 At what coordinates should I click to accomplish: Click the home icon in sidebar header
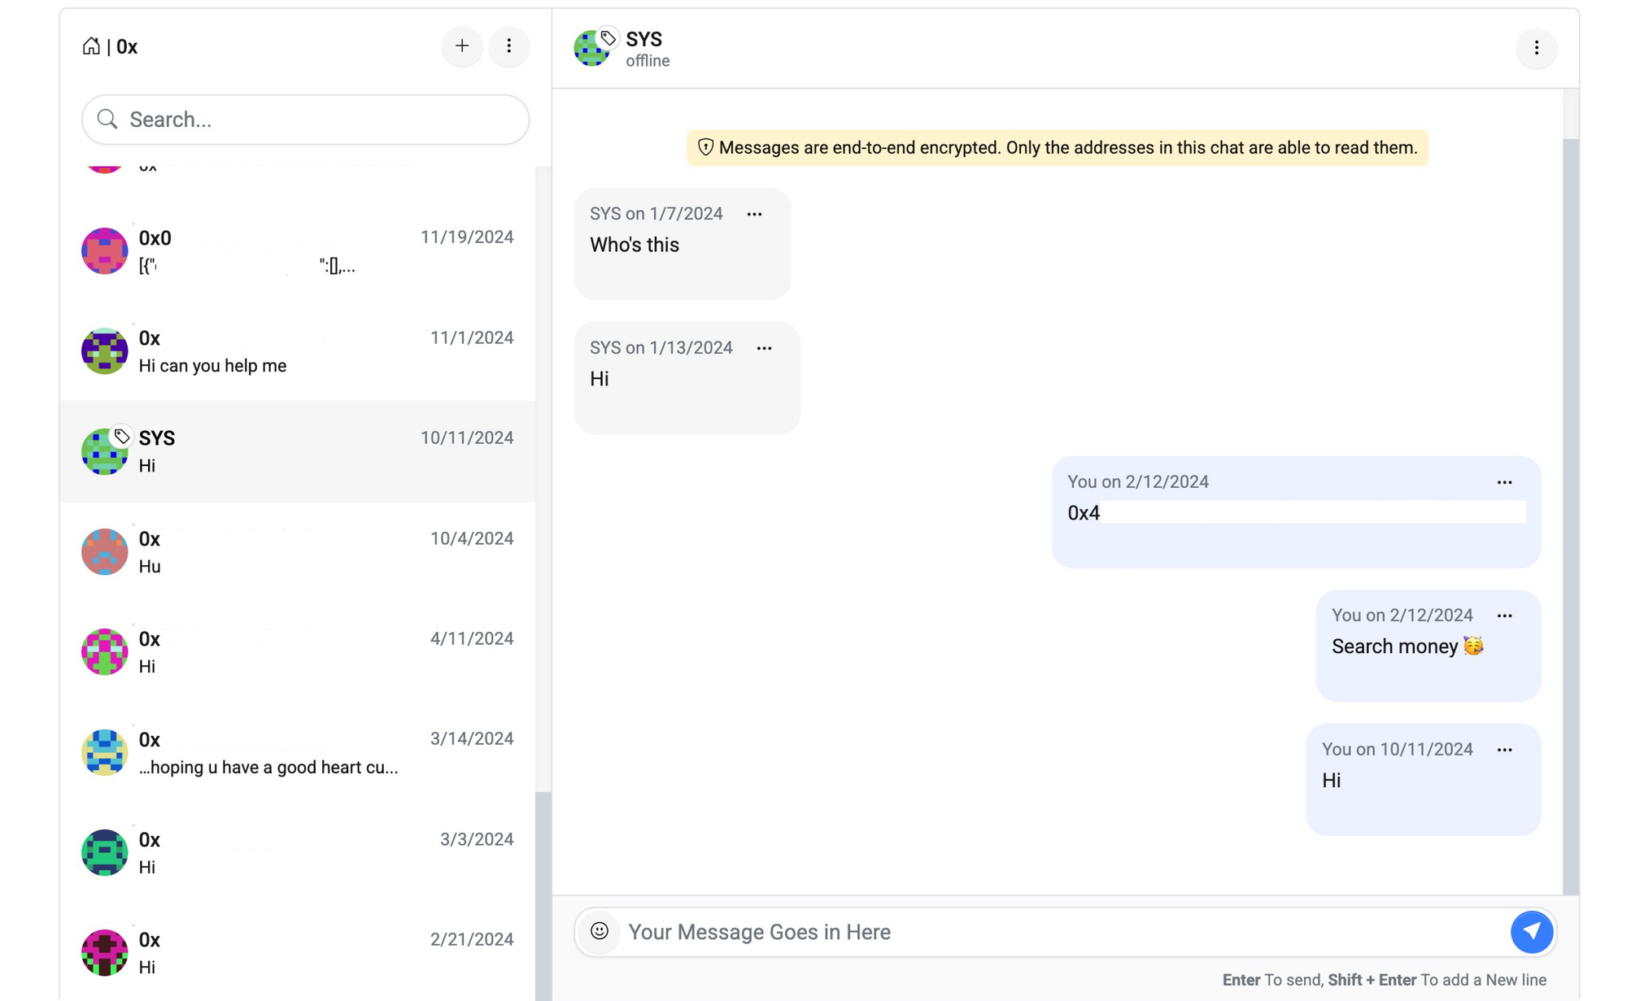[x=91, y=46]
